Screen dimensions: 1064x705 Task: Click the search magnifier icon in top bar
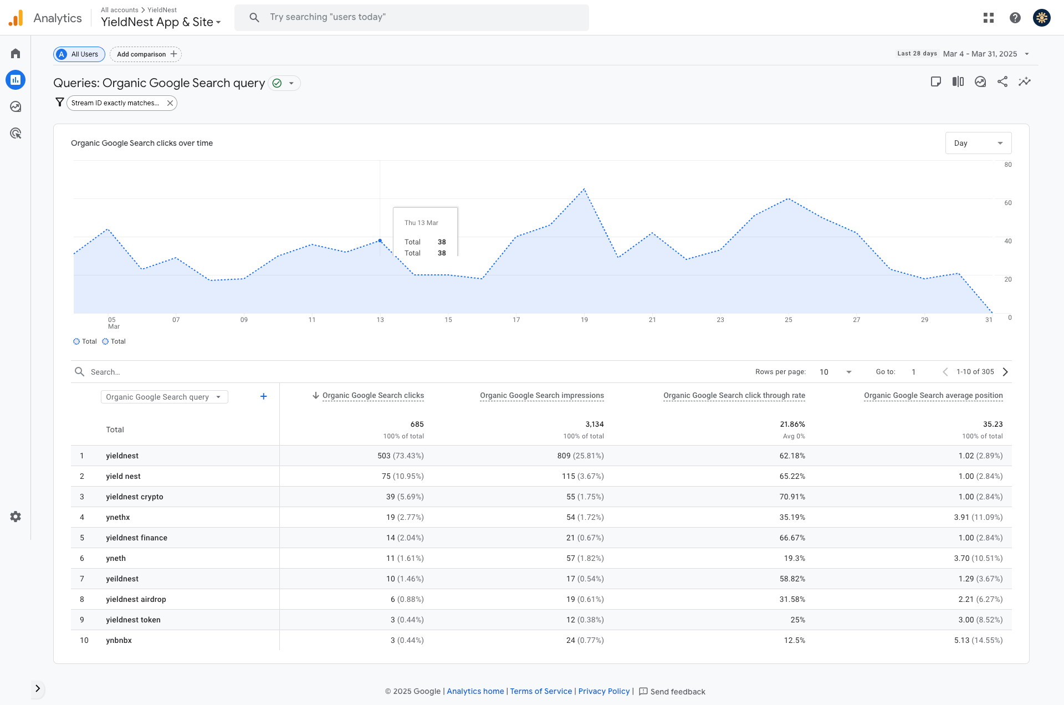254,18
